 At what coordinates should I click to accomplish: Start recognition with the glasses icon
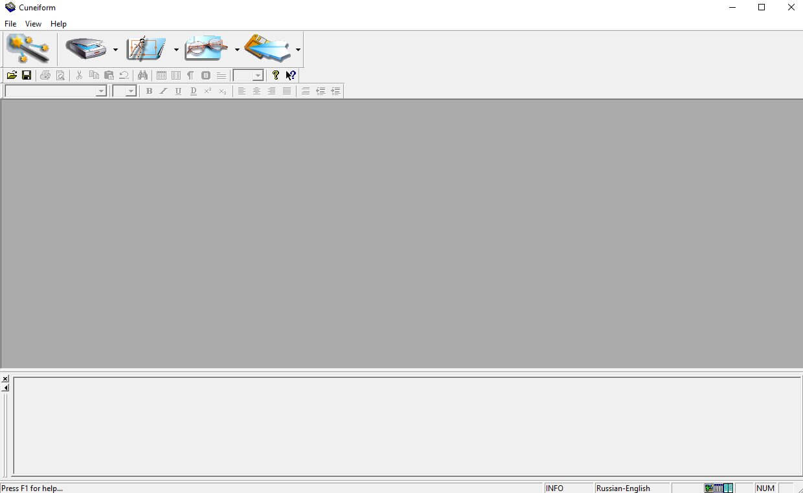pos(207,49)
